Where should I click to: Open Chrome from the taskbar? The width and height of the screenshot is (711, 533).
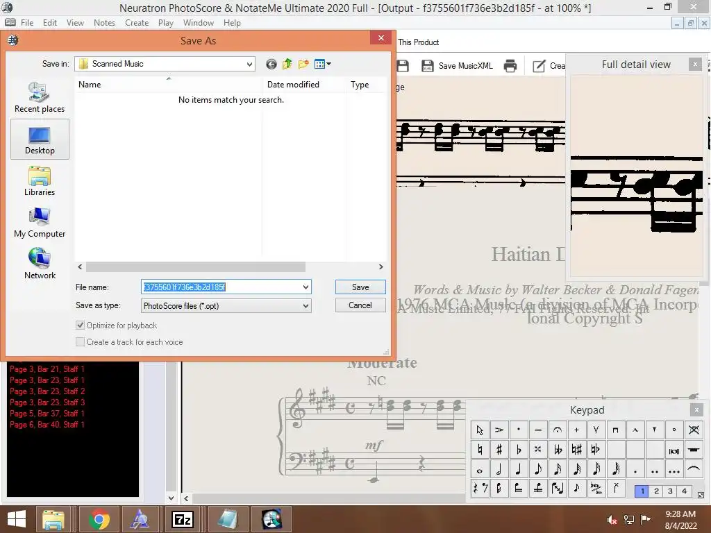click(99, 519)
